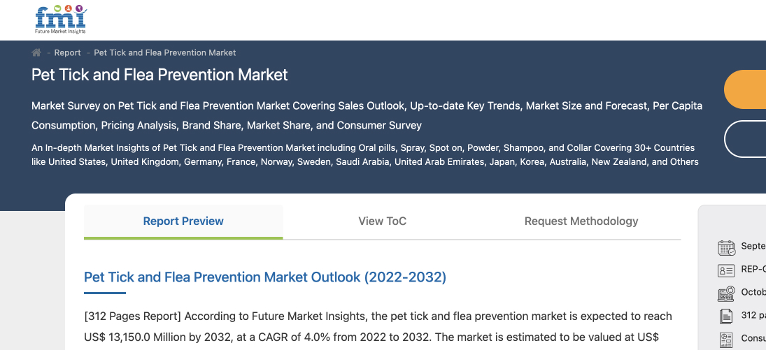Click the Pet Tick and Flea Prevention Market title
Screen dimensions: 766x350
[x=159, y=75]
